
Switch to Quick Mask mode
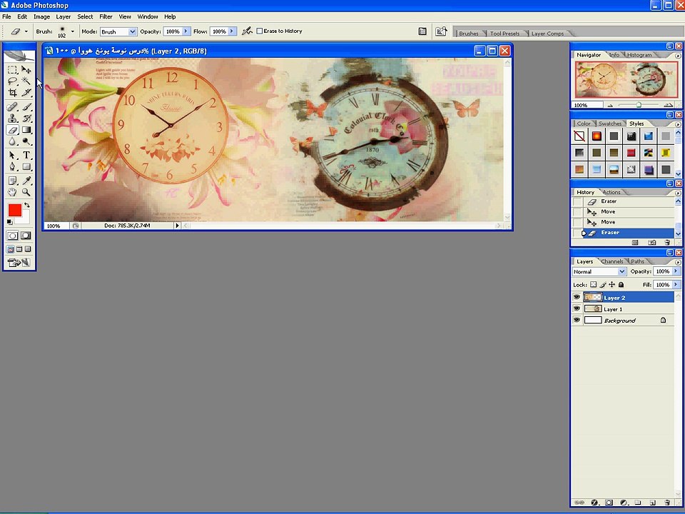[x=26, y=236]
